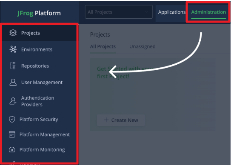
Task: Click the plus icon on Create New
Action: pyautogui.click(x=106, y=120)
